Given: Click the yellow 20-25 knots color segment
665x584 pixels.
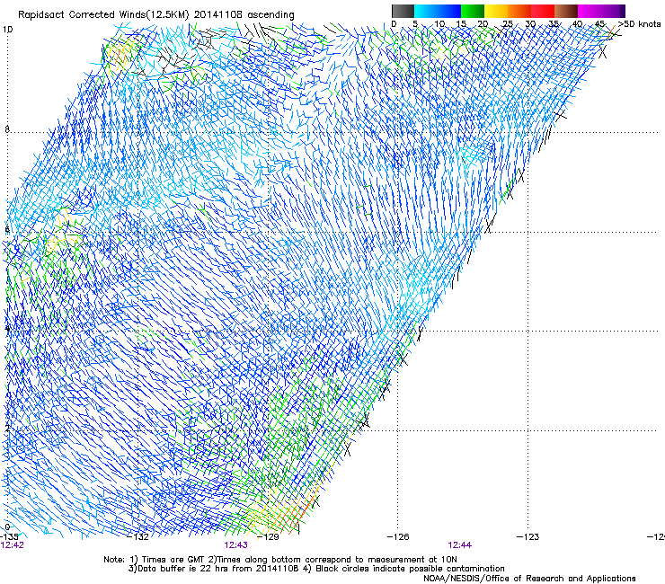Looking at the screenshot, I should tap(496, 11).
